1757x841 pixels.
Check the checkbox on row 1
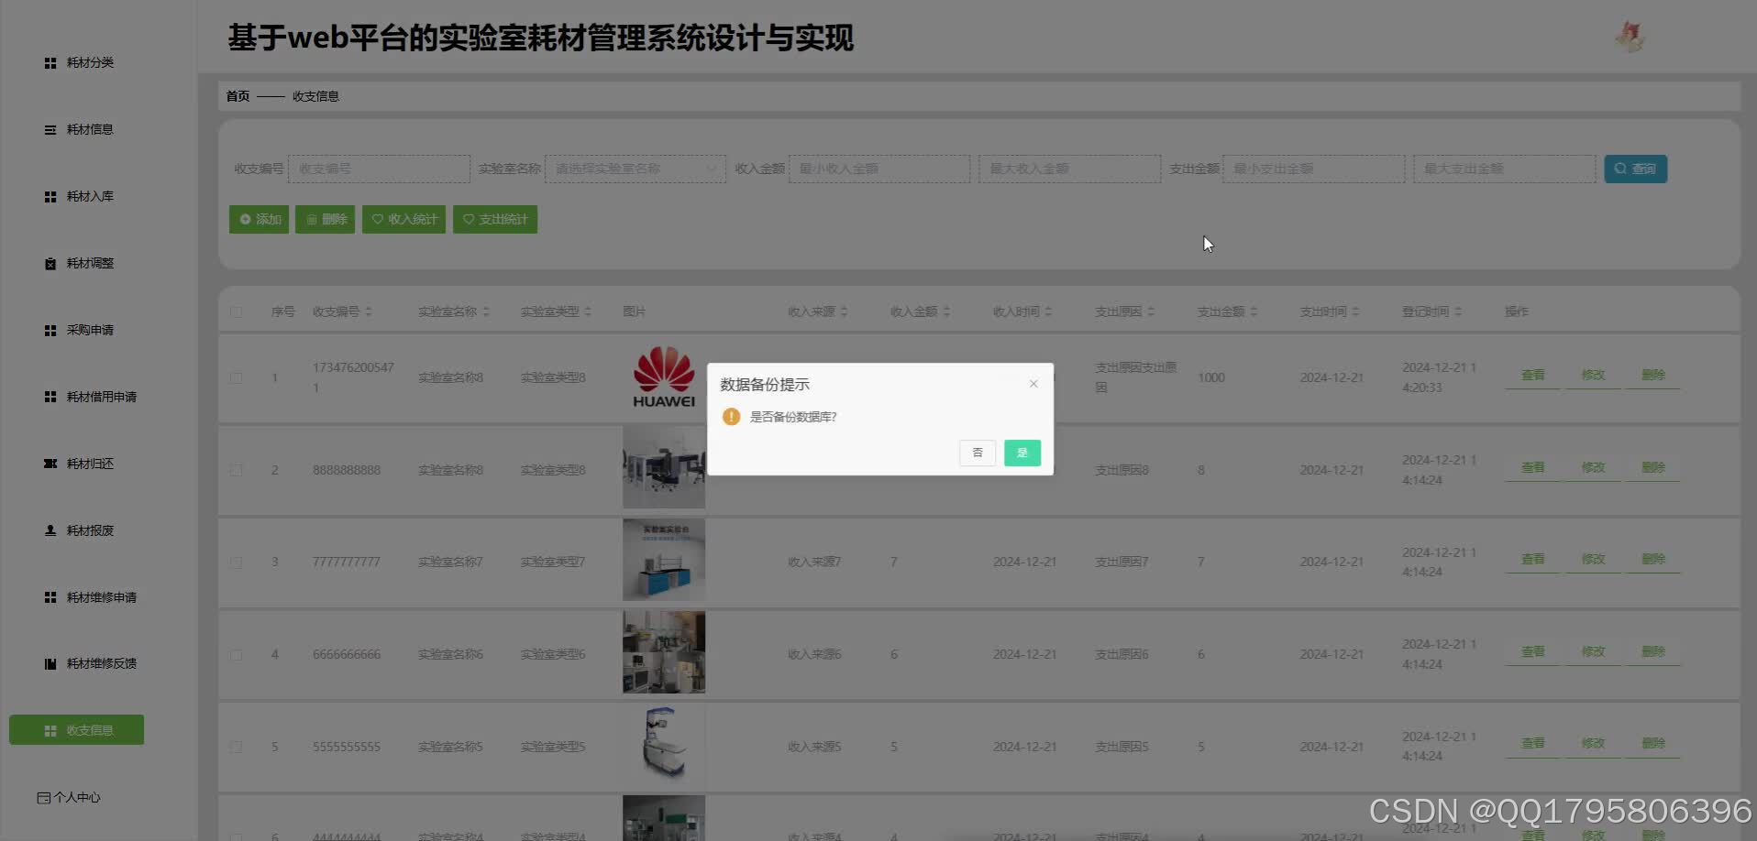236,377
